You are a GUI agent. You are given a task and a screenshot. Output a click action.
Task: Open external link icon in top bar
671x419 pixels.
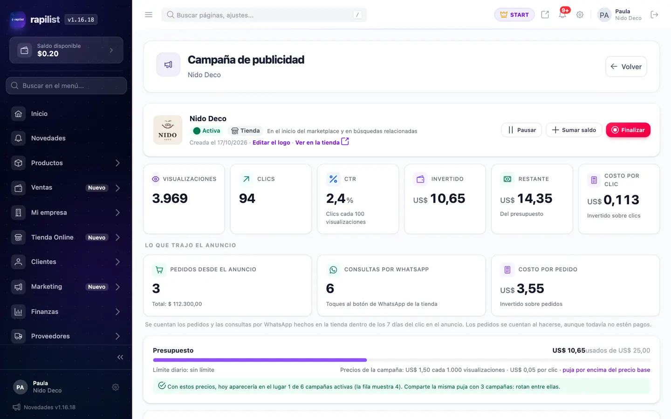pyautogui.click(x=545, y=15)
